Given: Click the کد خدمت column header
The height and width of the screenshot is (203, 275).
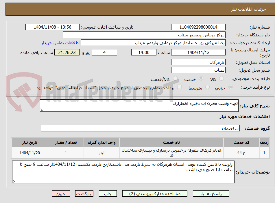Looking at the screenshot, I should point(241,143).
